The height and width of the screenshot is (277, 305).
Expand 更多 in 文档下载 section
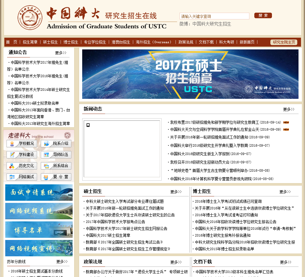[x=286, y=262]
